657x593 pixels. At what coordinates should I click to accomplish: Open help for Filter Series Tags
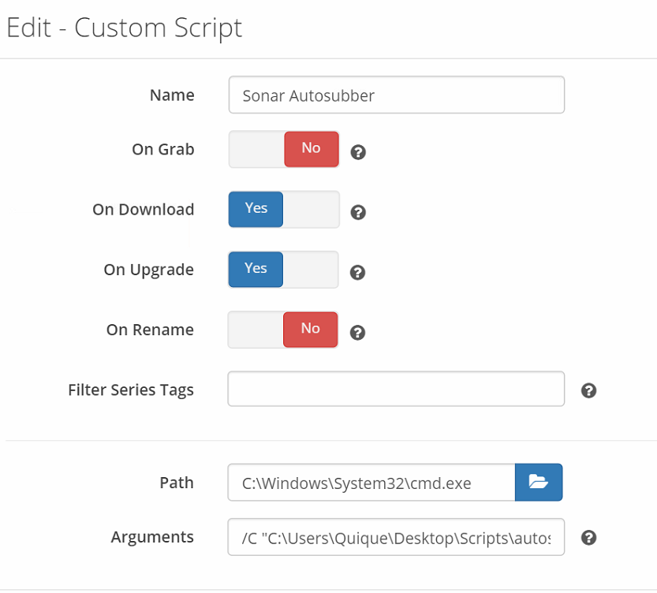588,390
